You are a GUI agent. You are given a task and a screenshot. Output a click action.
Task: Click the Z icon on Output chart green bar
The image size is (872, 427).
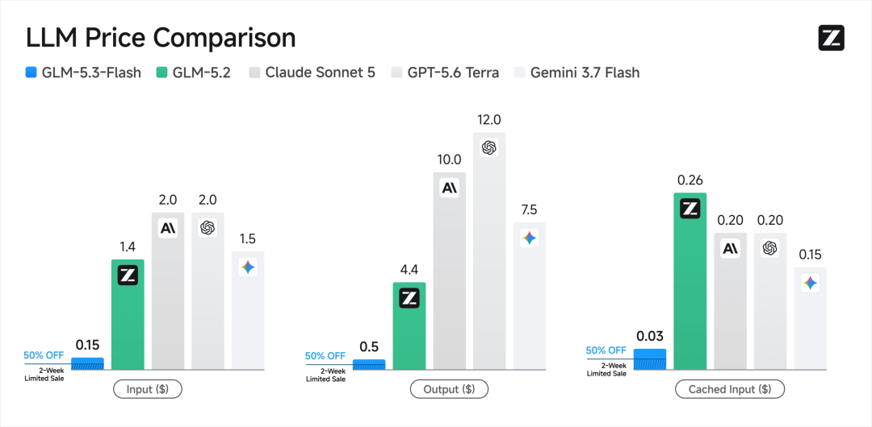(409, 299)
